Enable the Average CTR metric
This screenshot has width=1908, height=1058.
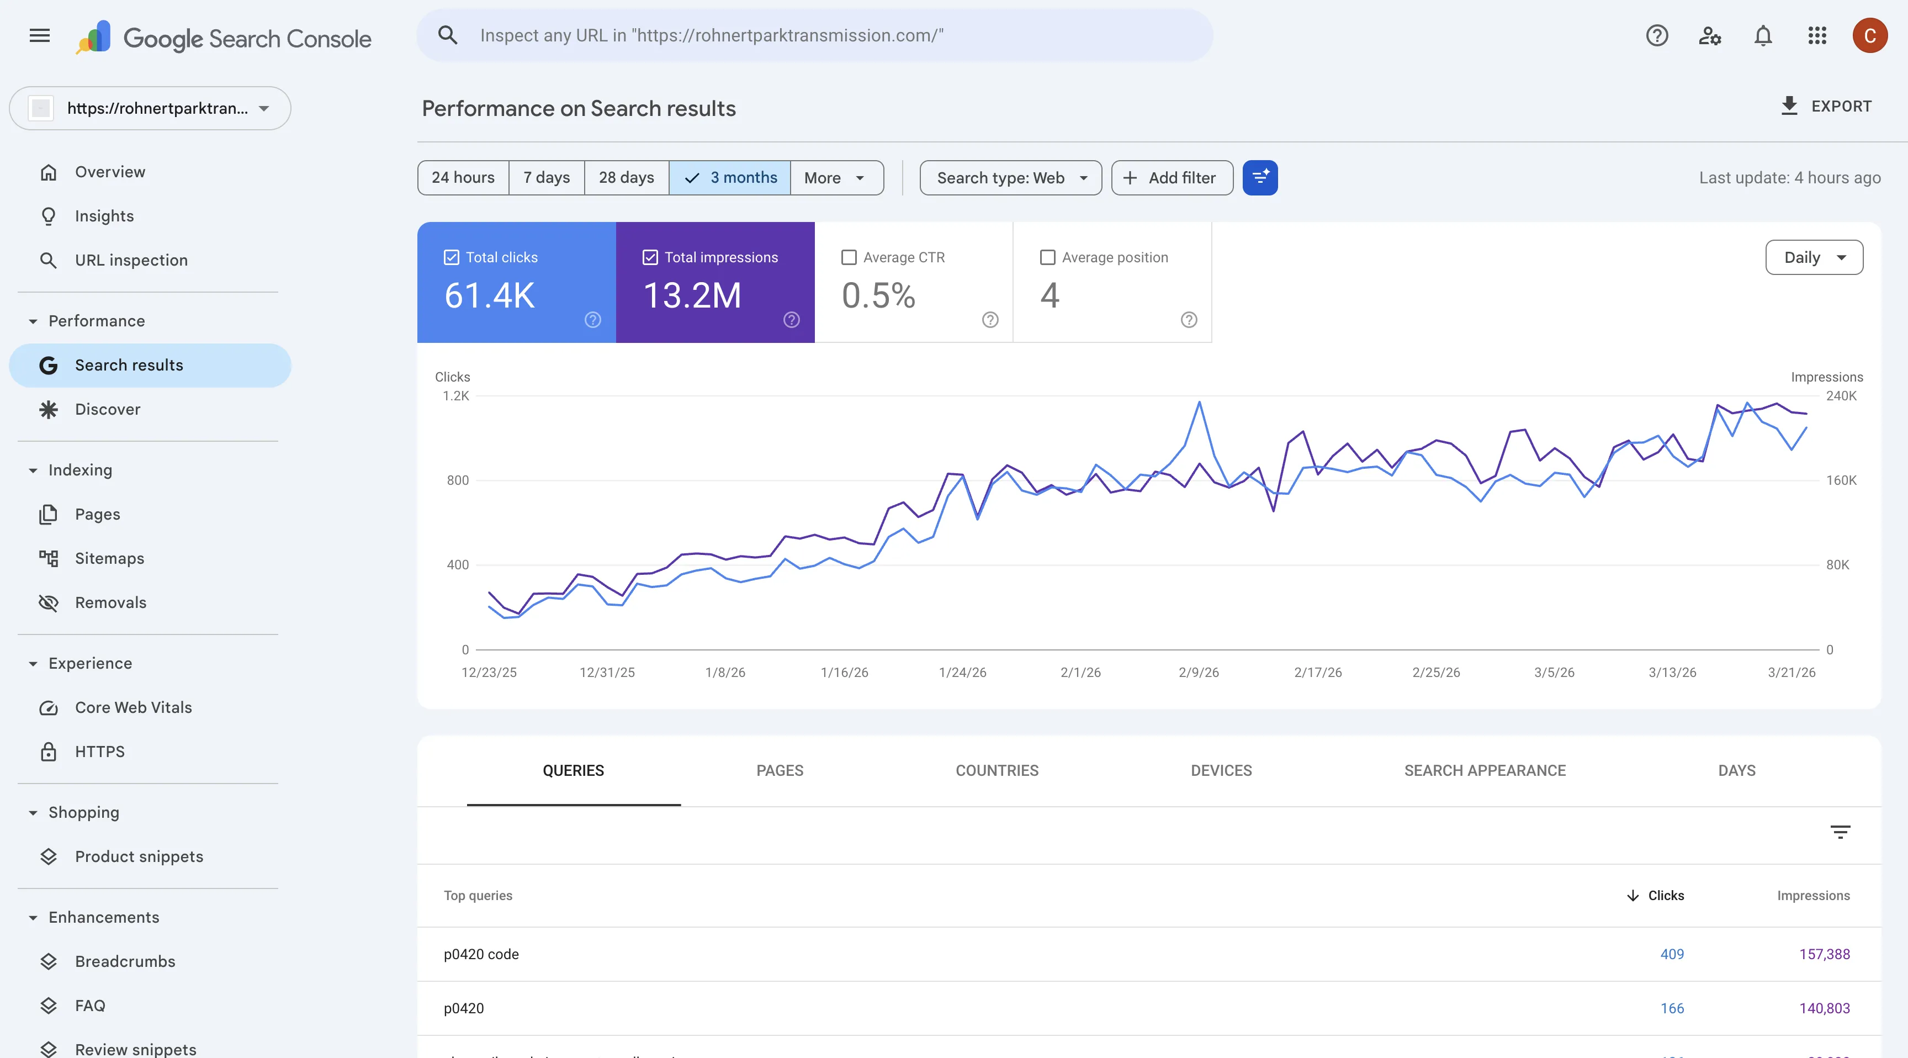849,257
